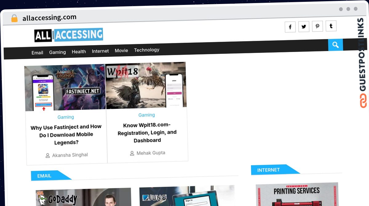Open the GoDaddy article thumbnail
Viewport: 369px width, 206px height.
[x=83, y=197]
